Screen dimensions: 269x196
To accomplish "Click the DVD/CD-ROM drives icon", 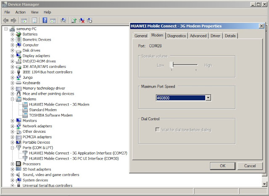I will pos(18,61).
